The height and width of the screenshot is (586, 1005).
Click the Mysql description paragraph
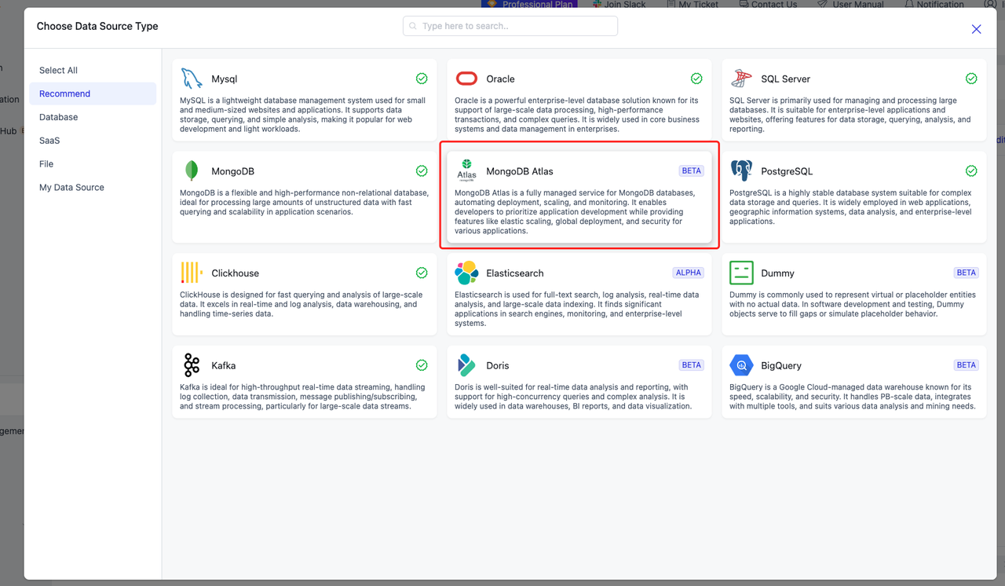[304, 115]
